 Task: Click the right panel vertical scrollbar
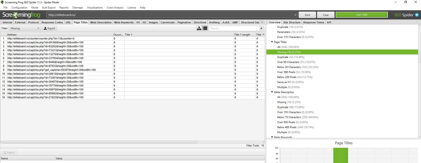(x=419, y=57)
